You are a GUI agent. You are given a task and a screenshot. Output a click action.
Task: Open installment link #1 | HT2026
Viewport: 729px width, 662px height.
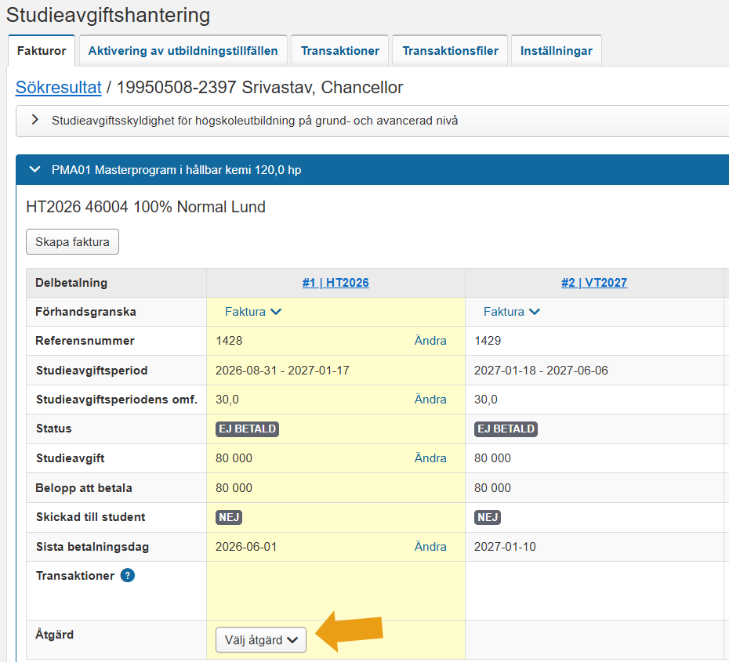[x=335, y=283]
